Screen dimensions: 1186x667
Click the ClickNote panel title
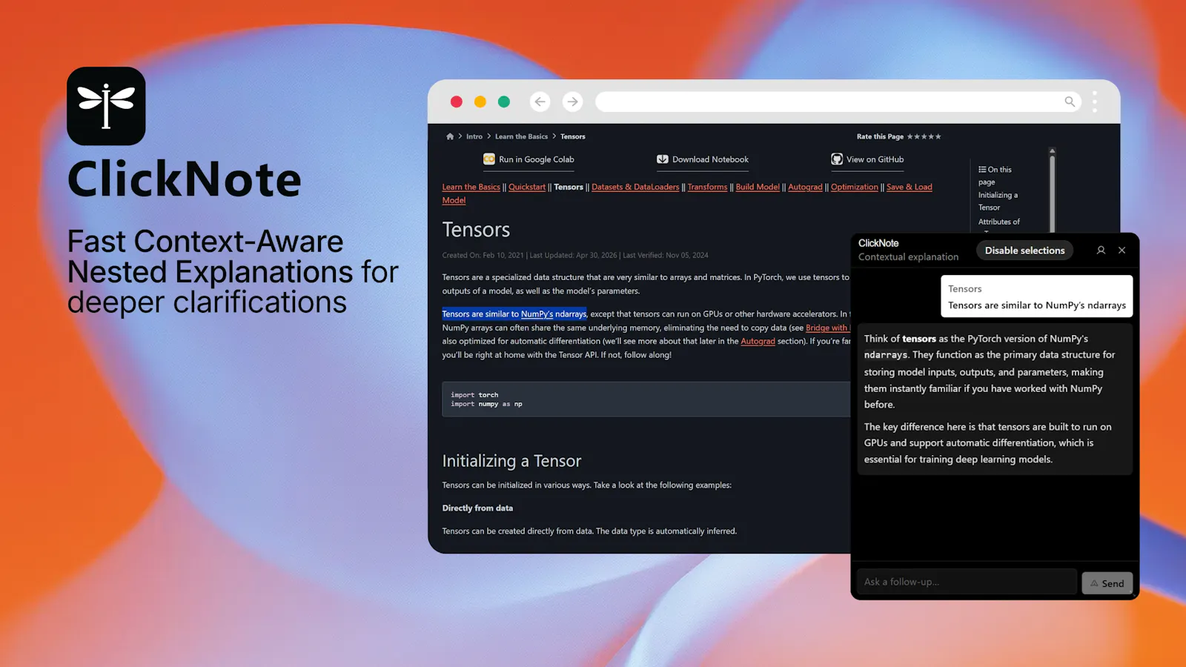click(x=878, y=243)
